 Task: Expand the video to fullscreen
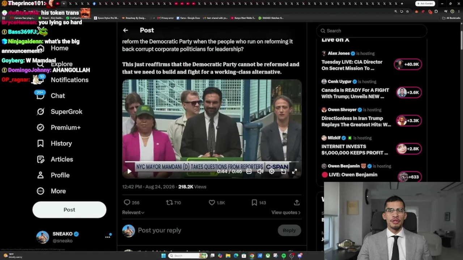pyautogui.click(x=294, y=172)
